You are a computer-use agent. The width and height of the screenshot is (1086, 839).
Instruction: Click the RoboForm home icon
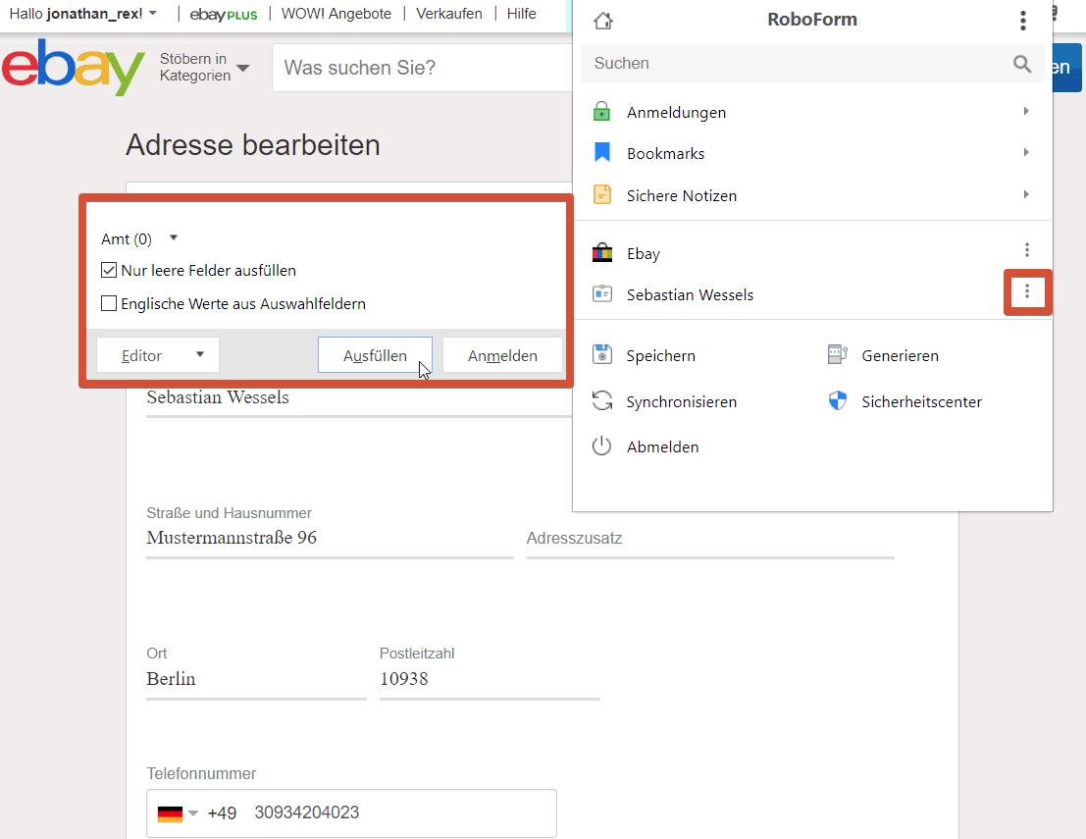603,21
